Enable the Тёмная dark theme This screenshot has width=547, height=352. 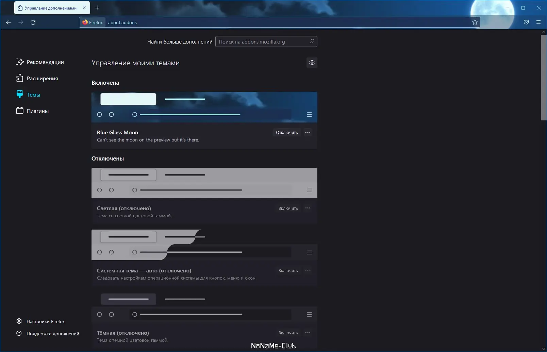click(x=288, y=333)
